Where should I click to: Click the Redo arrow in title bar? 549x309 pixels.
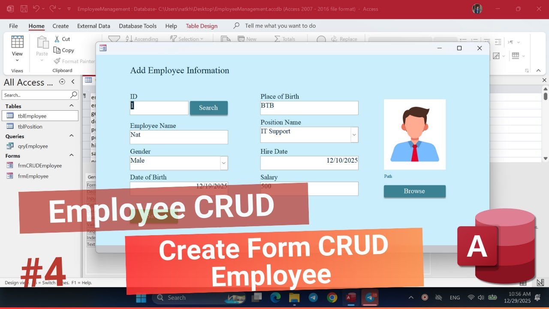[x=53, y=9]
